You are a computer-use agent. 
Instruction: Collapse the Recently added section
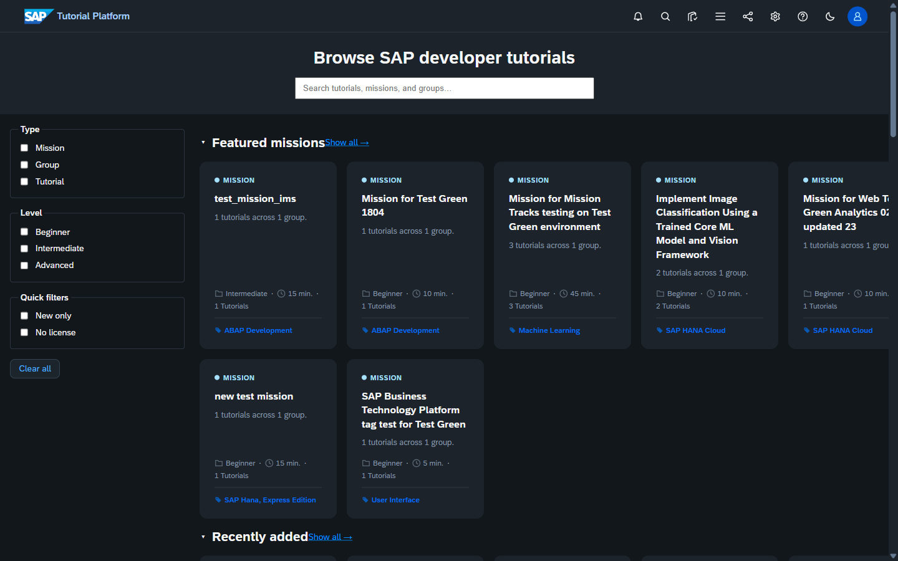click(x=203, y=537)
